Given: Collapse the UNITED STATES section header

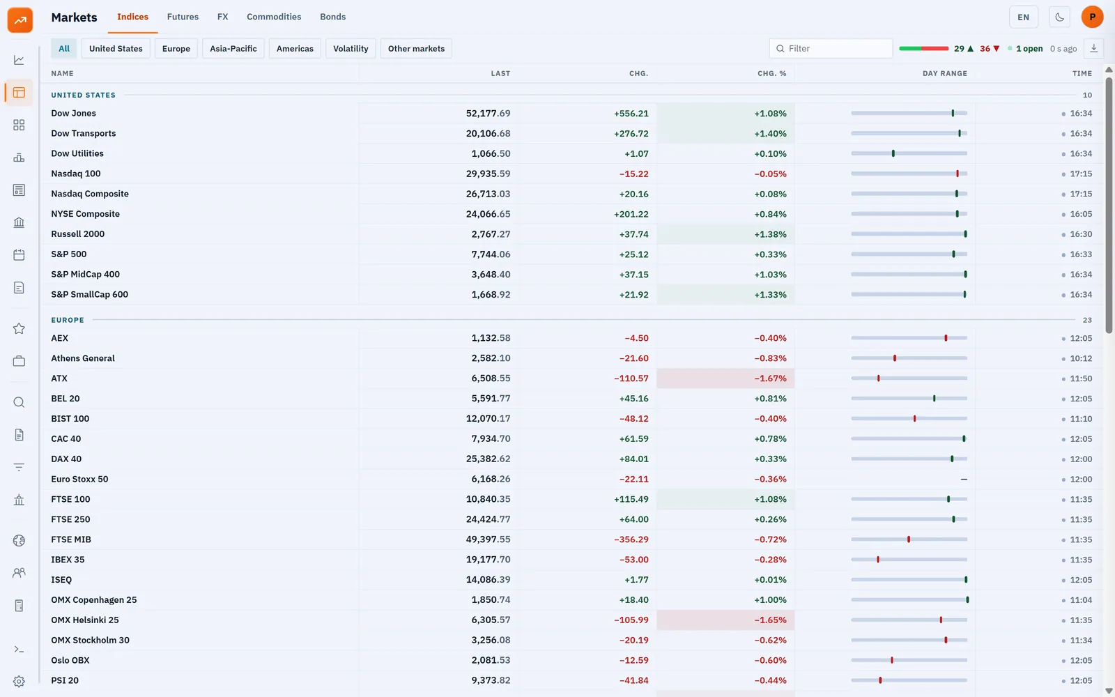Looking at the screenshot, I should coord(83,95).
